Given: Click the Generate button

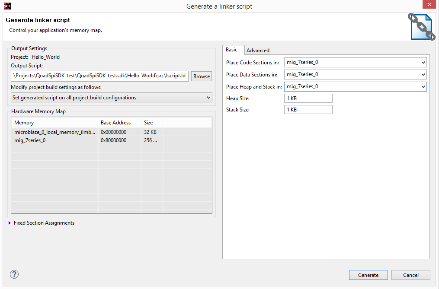Looking at the screenshot, I should click(x=368, y=275).
